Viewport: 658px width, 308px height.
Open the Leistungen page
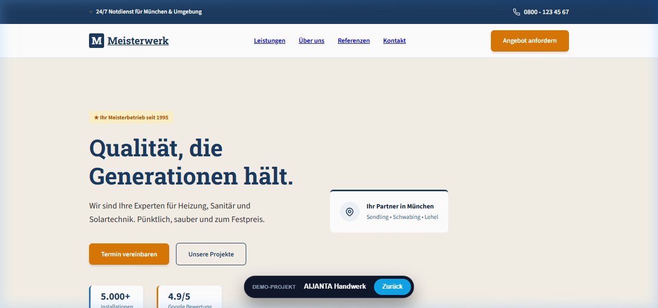click(x=269, y=40)
